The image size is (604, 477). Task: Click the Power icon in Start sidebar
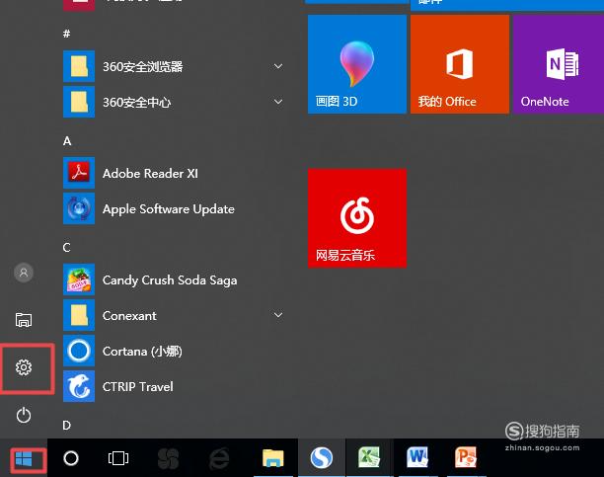click(24, 416)
